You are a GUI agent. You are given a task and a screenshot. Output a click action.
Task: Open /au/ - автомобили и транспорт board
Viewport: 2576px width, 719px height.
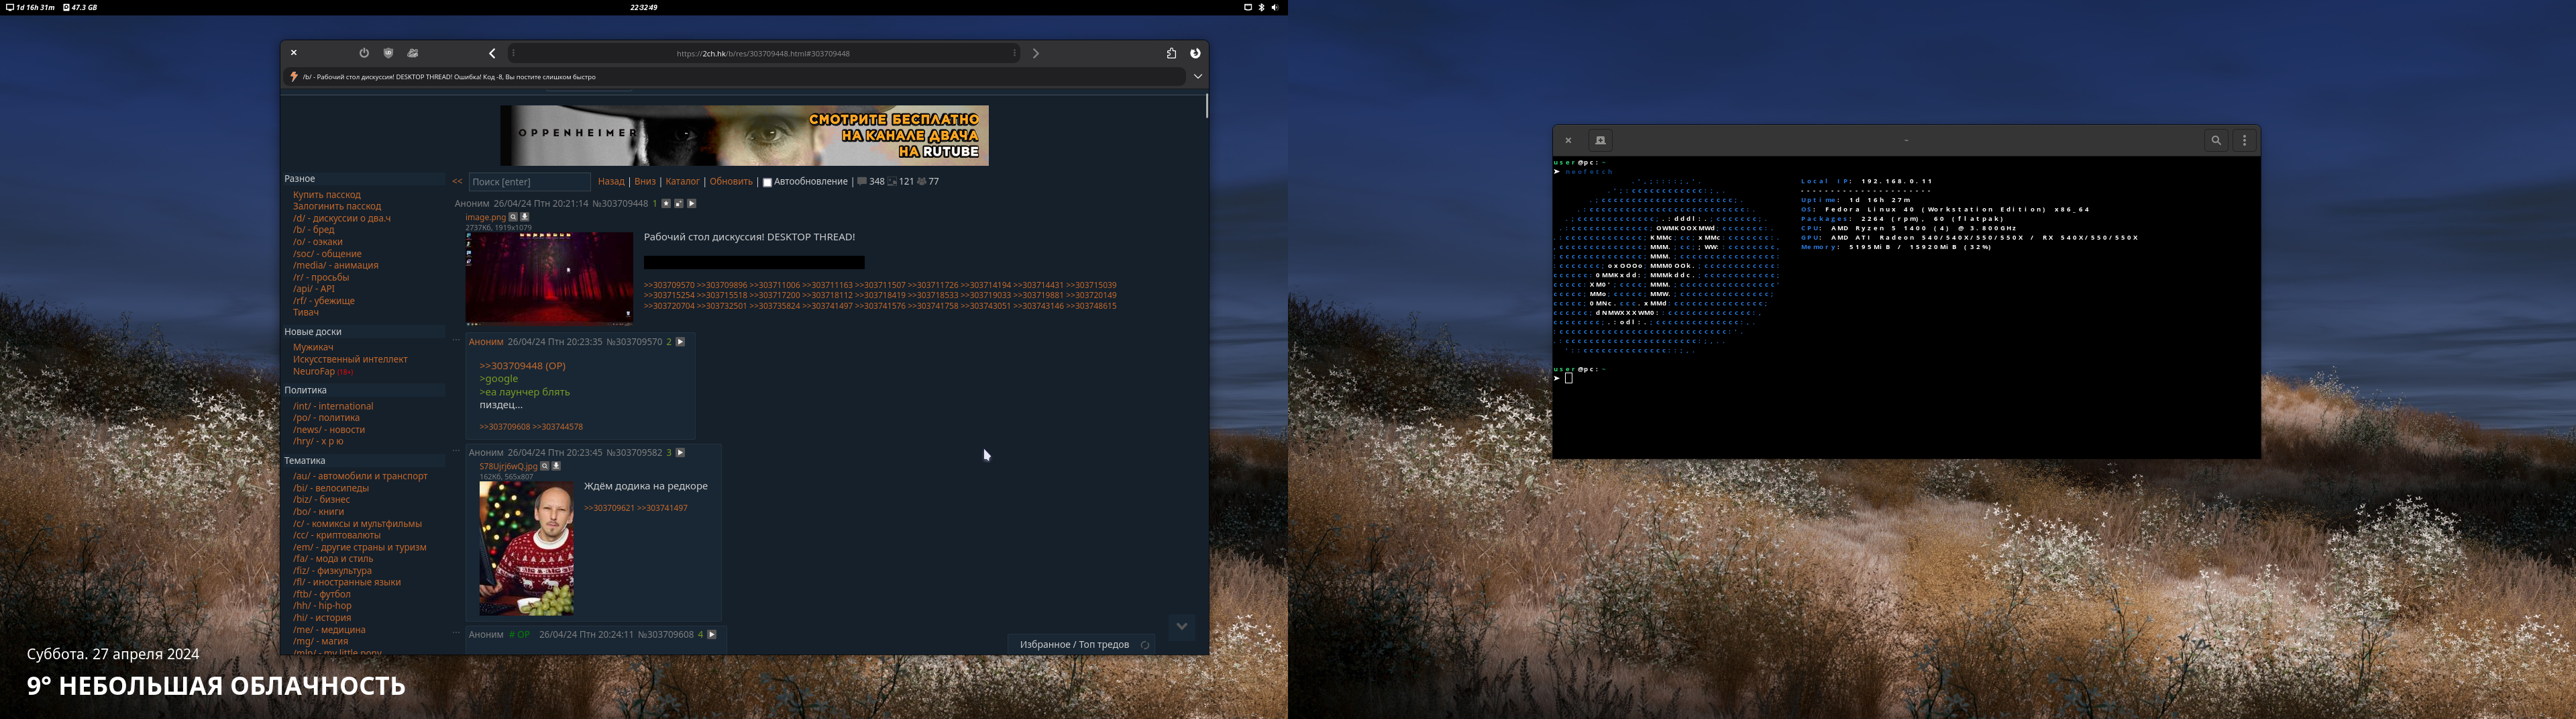click(x=360, y=476)
